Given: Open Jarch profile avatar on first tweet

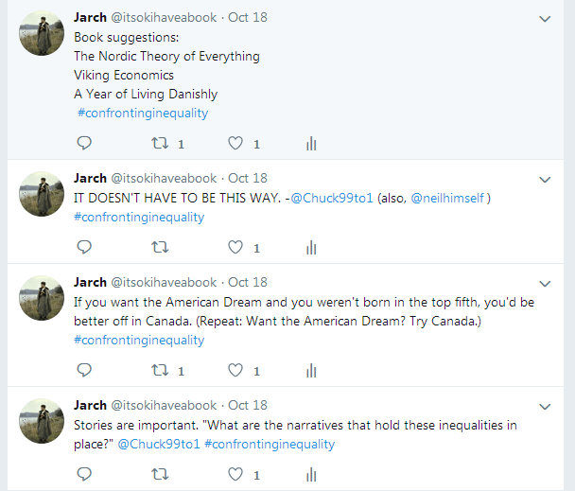Looking at the screenshot, I should (42, 33).
